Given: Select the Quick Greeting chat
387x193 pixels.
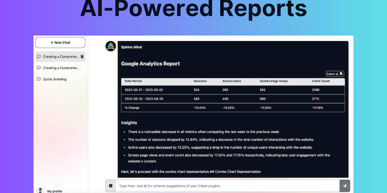Looking at the screenshot, I should coord(55,79).
